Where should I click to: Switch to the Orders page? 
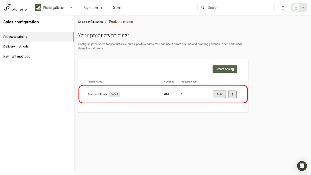117,8
